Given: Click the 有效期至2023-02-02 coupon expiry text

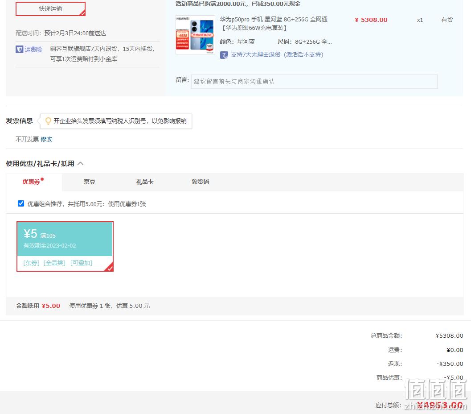Looking at the screenshot, I should pyautogui.click(x=49, y=245).
